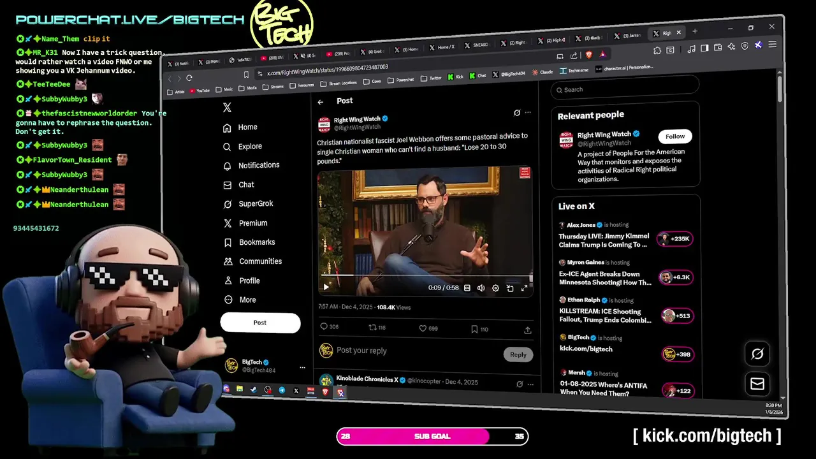Open Chat in the X sidebar
Screen dimensions: 816x459
(x=238, y=185)
